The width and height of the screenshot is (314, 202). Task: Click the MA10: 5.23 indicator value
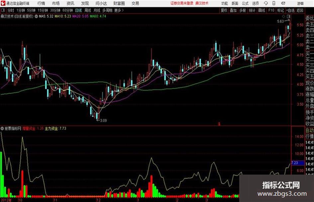pos(63,16)
